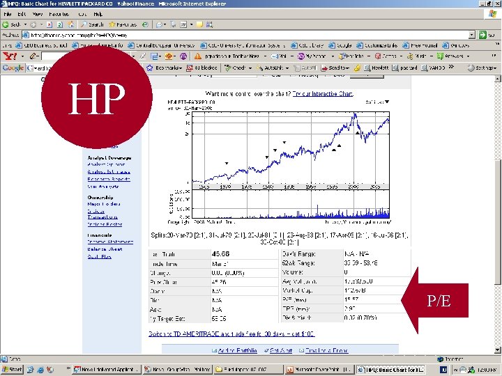Click the History icon
The image size is (502, 376).
click(145, 24)
